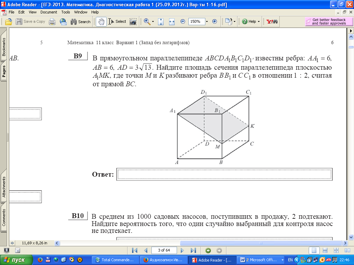Click the zoom in plus button
Screen dimensions: 354x265
click(x=214, y=22)
